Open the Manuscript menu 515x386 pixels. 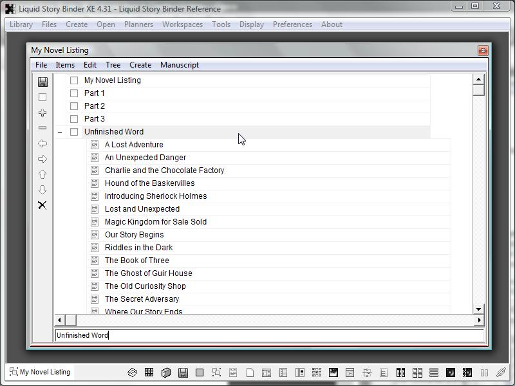pos(179,65)
